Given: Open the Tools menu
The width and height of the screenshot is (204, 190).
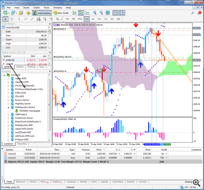Looking at the screenshot, I should coord(47,8).
